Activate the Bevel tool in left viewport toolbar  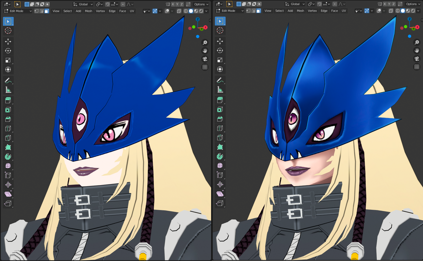[x=8, y=119]
